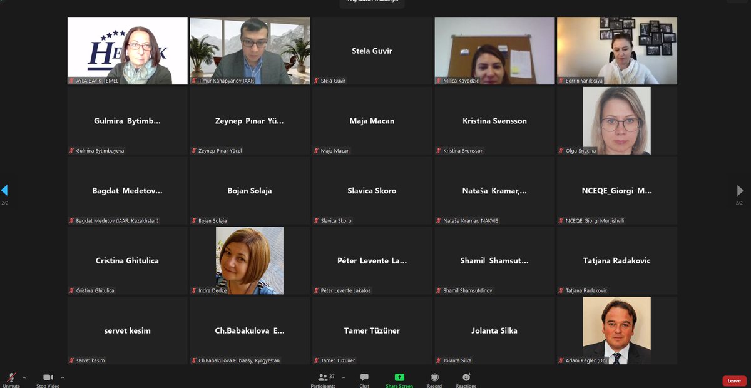
Task: Click muted mic icon beside Cristina Ghitulica
Action: [x=71, y=291]
